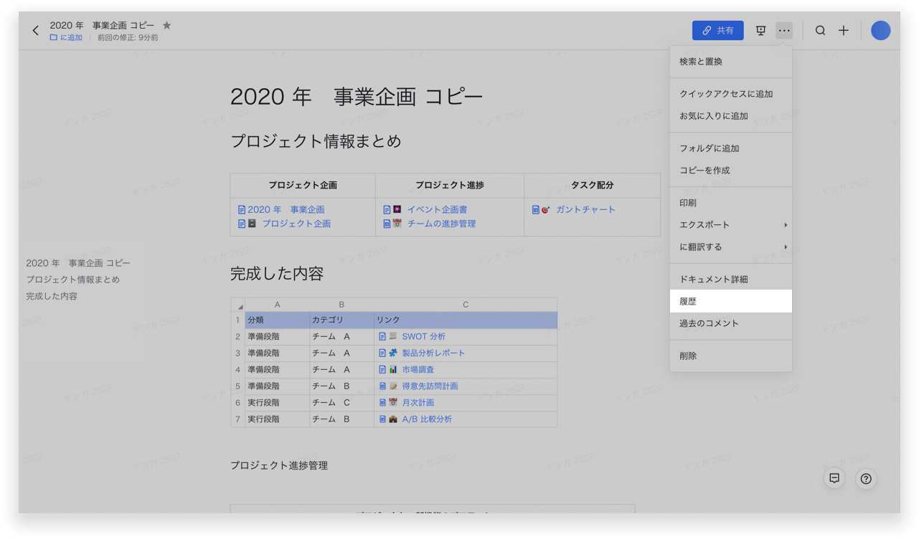Choose コピーを作成 menu option
919x539 pixels.
pyautogui.click(x=730, y=171)
